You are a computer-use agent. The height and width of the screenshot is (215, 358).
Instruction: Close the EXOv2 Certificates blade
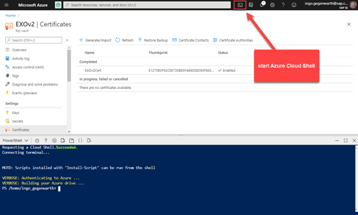click(348, 24)
